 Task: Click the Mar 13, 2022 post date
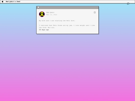(52, 15)
